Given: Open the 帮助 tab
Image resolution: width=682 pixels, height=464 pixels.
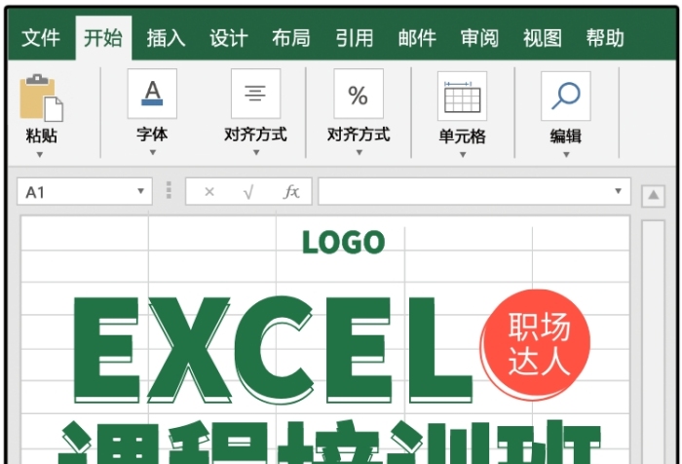Looking at the screenshot, I should coord(605,38).
